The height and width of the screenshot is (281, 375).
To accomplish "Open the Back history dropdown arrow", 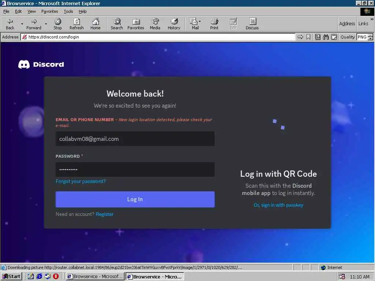I will (22, 24).
